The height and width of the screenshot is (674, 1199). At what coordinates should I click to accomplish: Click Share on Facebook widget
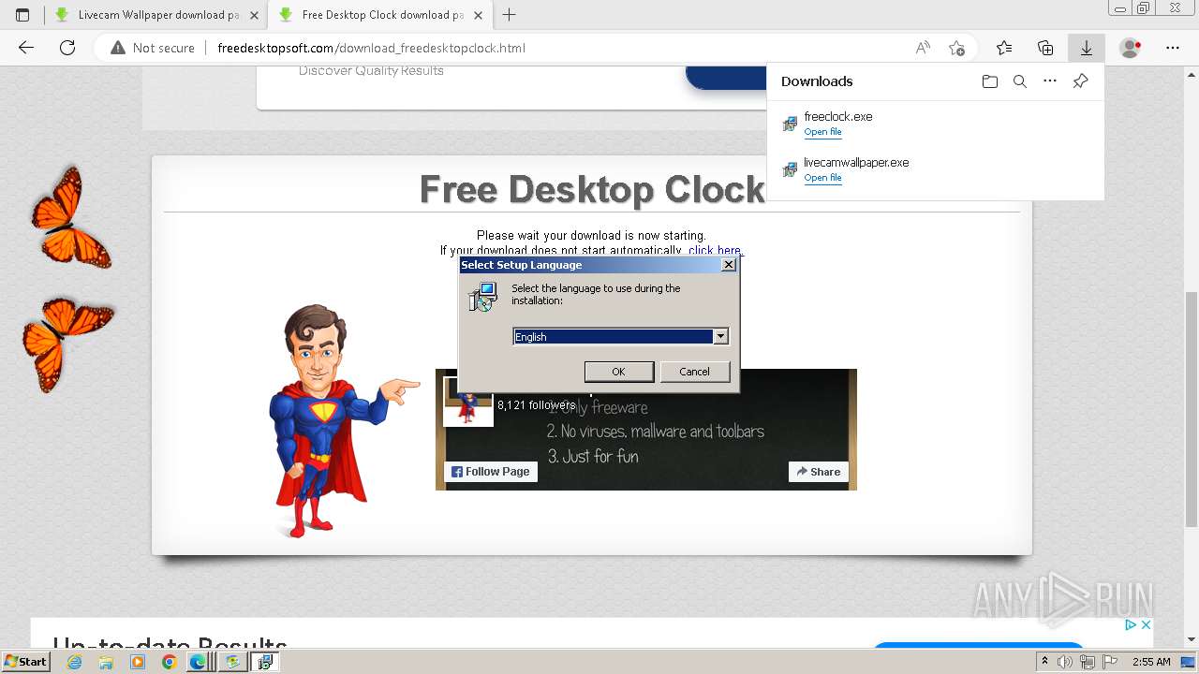[x=819, y=472]
